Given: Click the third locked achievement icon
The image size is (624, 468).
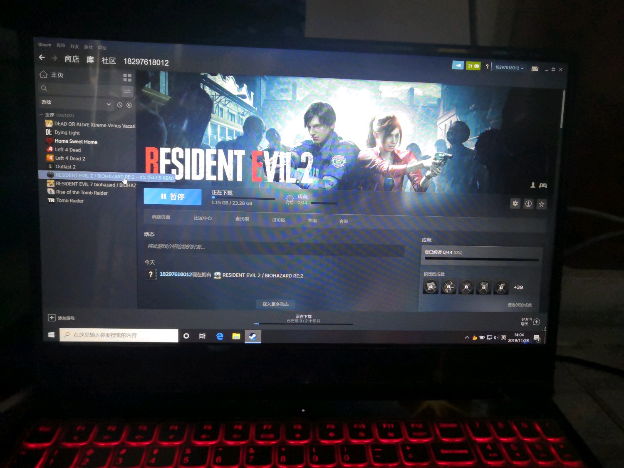Looking at the screenshot, I should pos(466,287).
